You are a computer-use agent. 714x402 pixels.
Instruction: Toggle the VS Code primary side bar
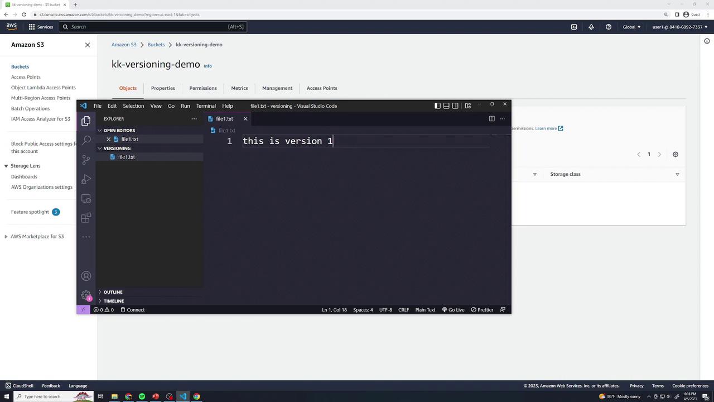[x=437, y=106]
